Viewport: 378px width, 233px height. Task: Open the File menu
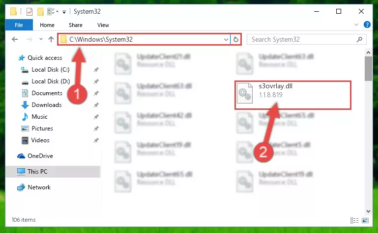click(19, 25)
